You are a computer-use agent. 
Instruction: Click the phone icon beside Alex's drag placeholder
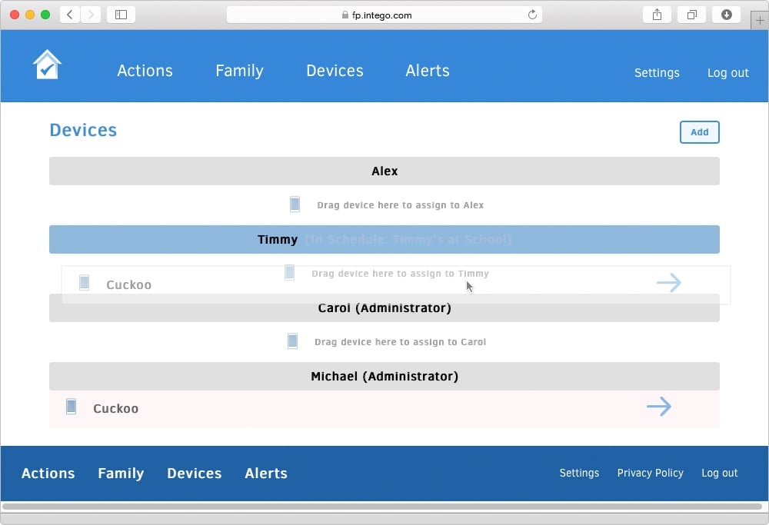coord(295,204)
